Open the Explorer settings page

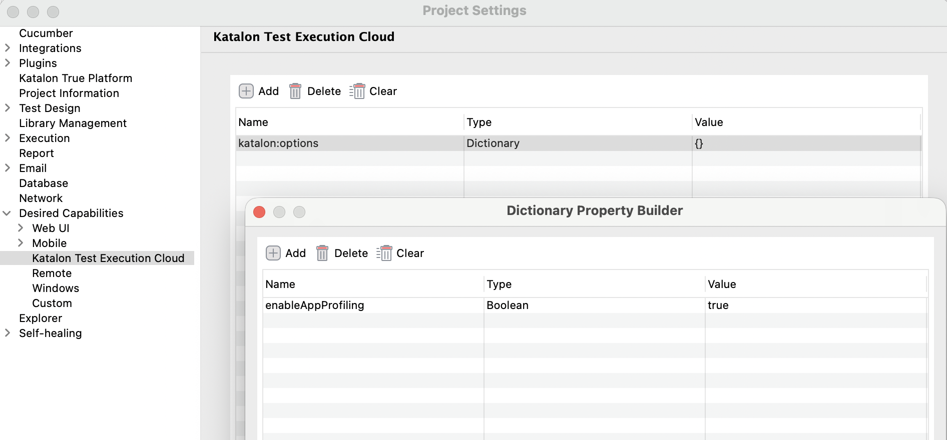[41, 318]
